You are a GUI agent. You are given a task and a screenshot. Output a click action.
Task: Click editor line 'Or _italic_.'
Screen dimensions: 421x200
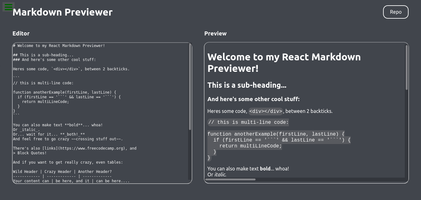26,130
